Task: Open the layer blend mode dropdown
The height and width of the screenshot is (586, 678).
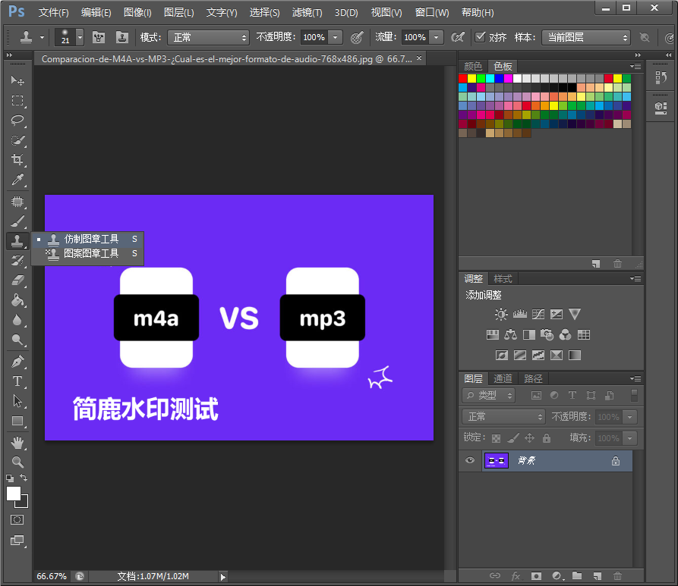Action: 503,417
